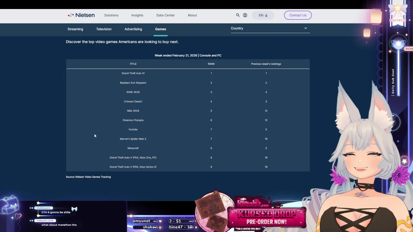Select the Games tab
This screenshot has width=413, height=232.
point(160,29)
